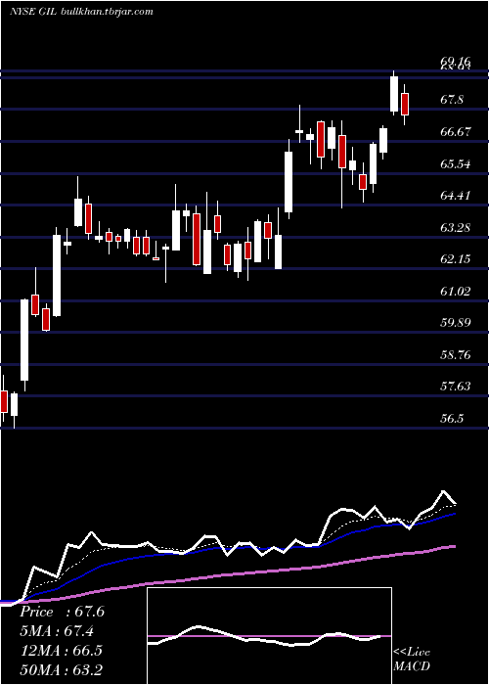Click the 65.54 price axis label
Viewport: 489px width, 685px height.
pyautogui.click(x=456, y=164)
